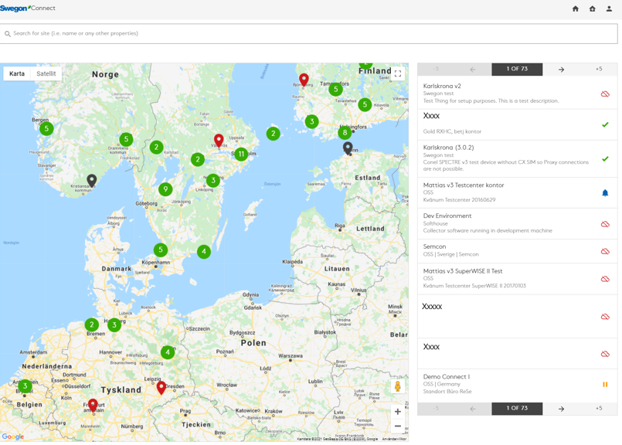Open the cluster of 5 at Bergen
Screen dimensions: 622x445
coord(46,128)
